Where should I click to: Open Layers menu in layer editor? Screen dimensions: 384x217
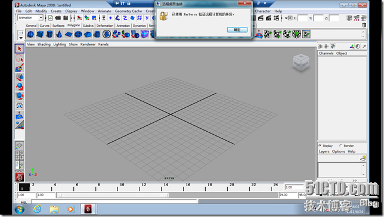click(324, 151)
